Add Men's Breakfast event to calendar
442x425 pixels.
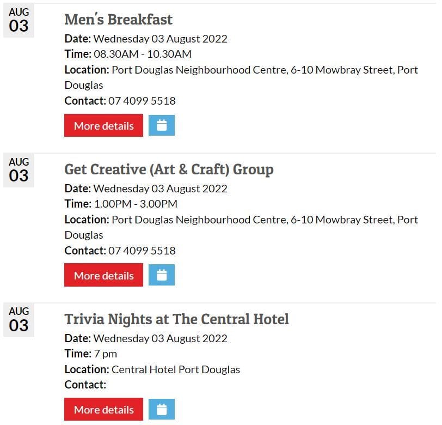coord(162,125)
